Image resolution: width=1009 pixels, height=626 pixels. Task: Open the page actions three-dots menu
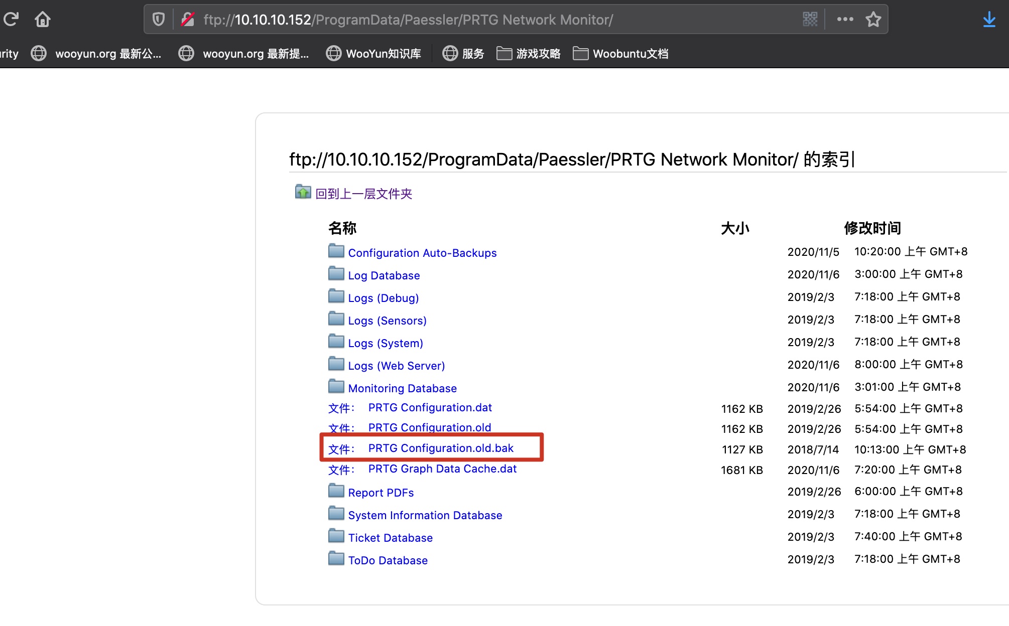click(x=845, y=20)
